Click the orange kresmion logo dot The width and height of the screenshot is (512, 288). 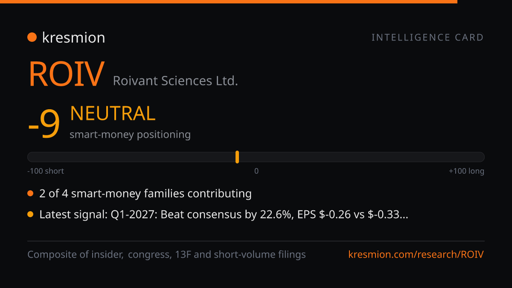(32, 38)
